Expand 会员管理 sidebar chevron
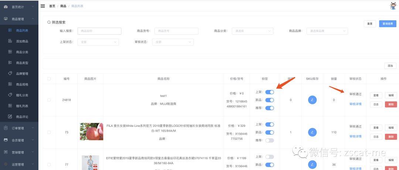This screenshot has width=399, height=170. click(x=33, y=140)
